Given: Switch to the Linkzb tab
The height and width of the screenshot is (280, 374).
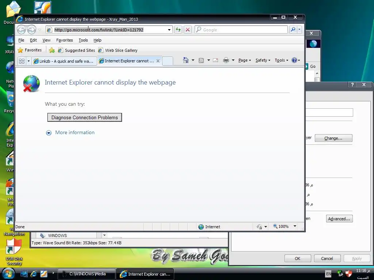Looking at the screenshot, I should coord(64,61).
